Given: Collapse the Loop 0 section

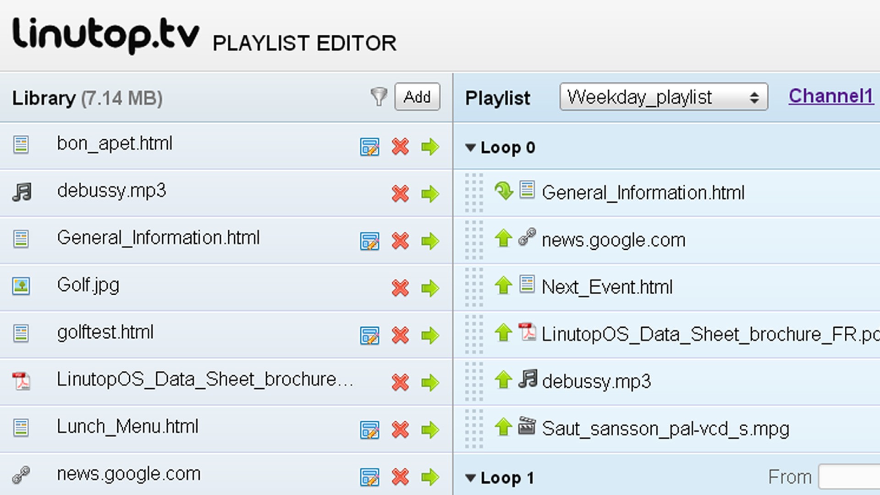Looking at the screenshot, I should (470, 148).
